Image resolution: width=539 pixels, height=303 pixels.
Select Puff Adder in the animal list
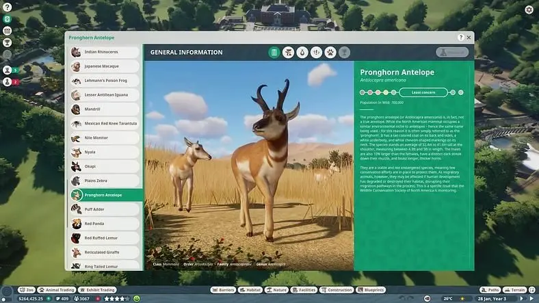pos(105,209)
